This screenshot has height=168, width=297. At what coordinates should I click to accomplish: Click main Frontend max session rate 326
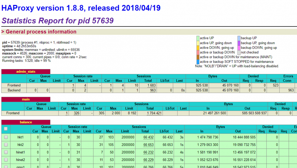77,113
